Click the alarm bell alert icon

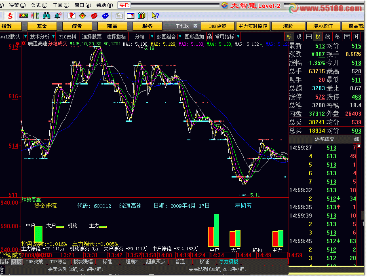coord(58,16)
